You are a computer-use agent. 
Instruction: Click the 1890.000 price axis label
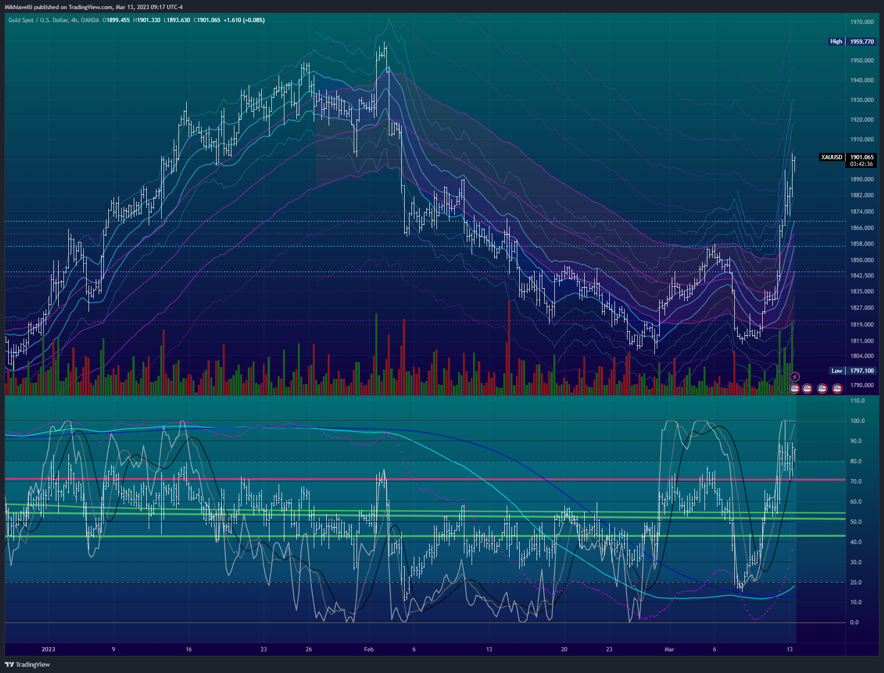862,179
